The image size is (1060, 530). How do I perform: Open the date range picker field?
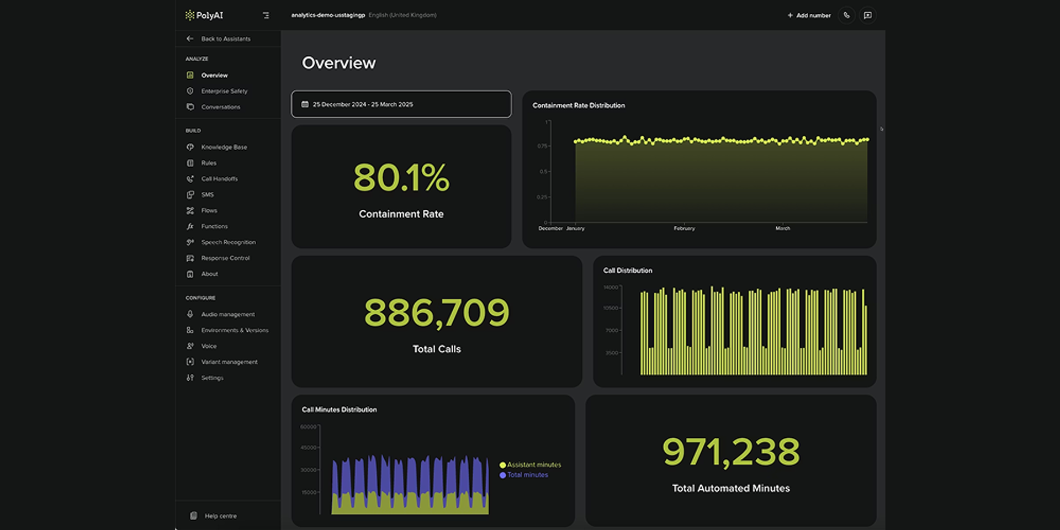[x=401, y=104]
